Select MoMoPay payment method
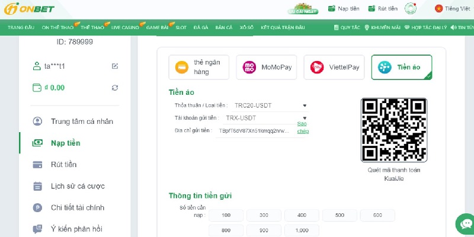Image resolution: width=474 pixels, height=237 pixels. 266,67
